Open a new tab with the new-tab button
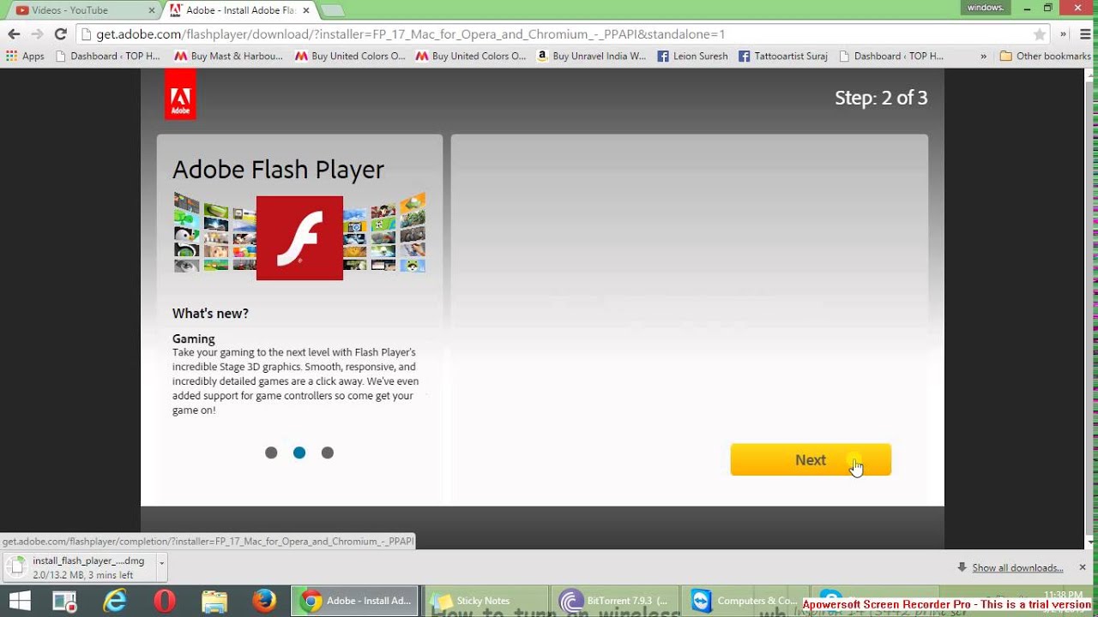The width and height of the screenshot is (1098, 617). [332, 10]
